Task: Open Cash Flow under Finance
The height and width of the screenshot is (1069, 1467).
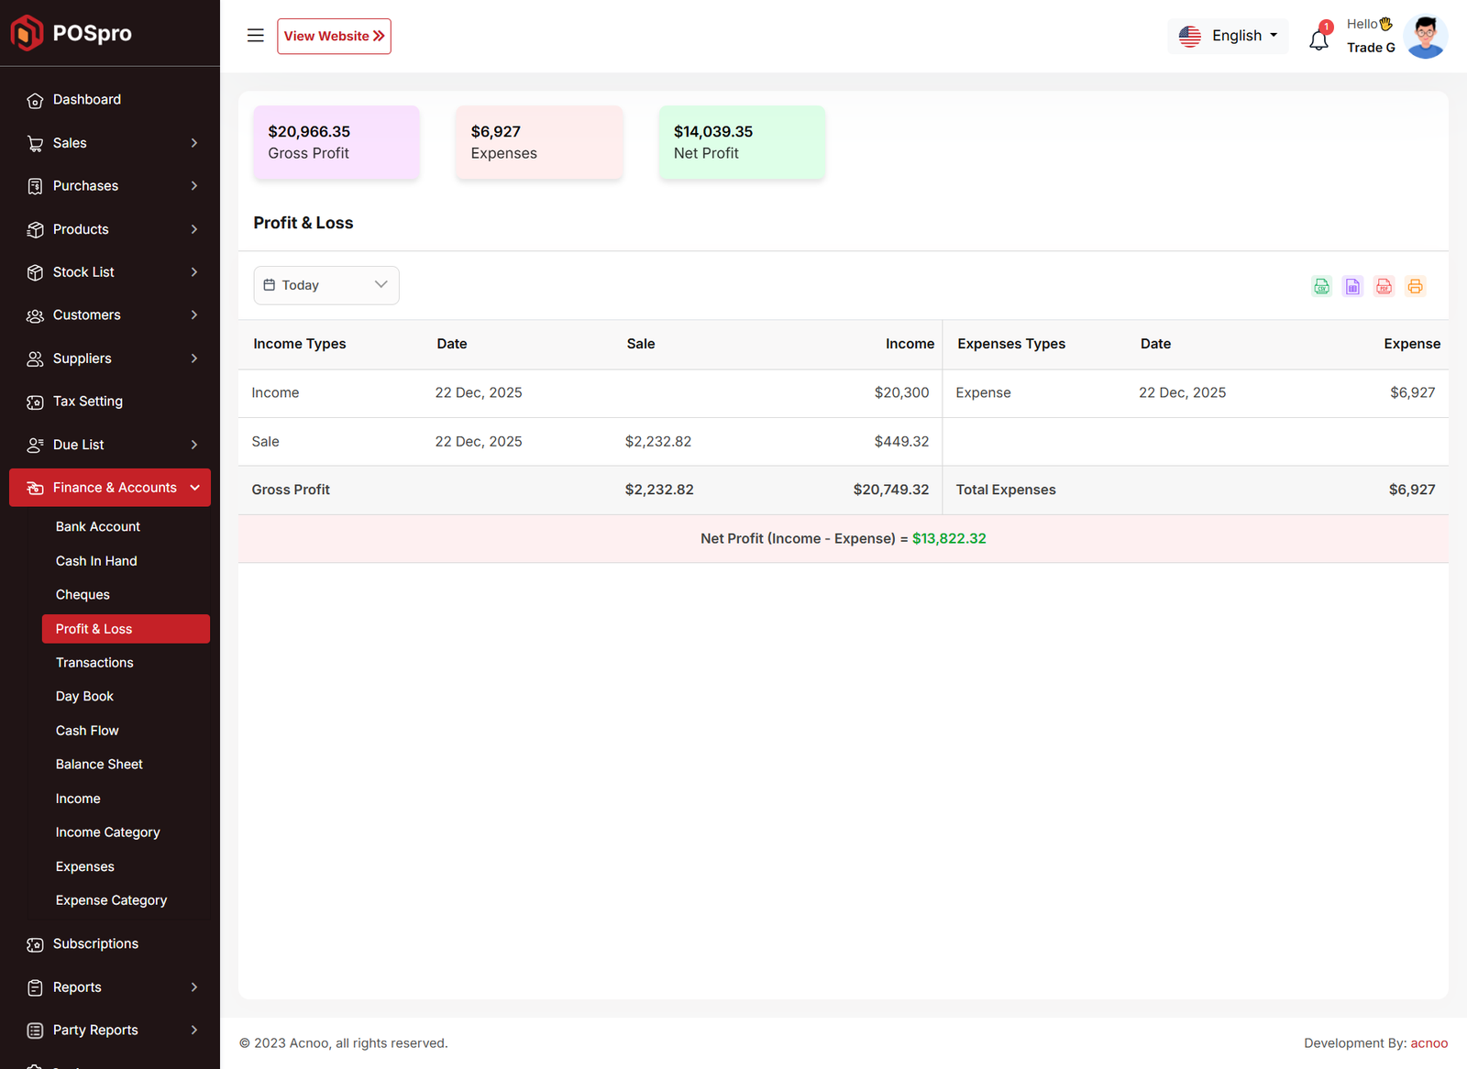Action: point(87,731)
